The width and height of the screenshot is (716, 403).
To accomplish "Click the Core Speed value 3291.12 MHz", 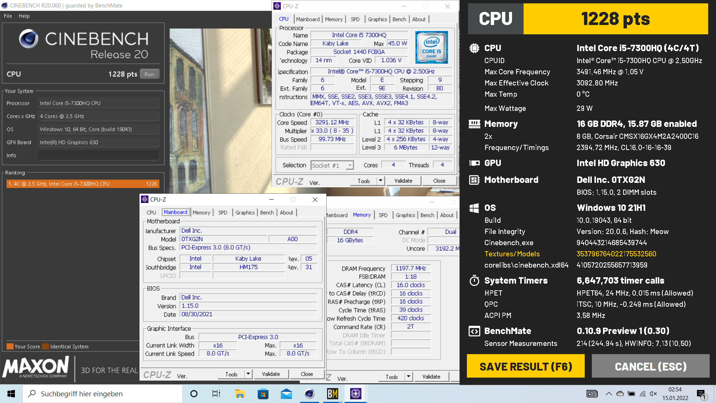I will coord(332,122).
